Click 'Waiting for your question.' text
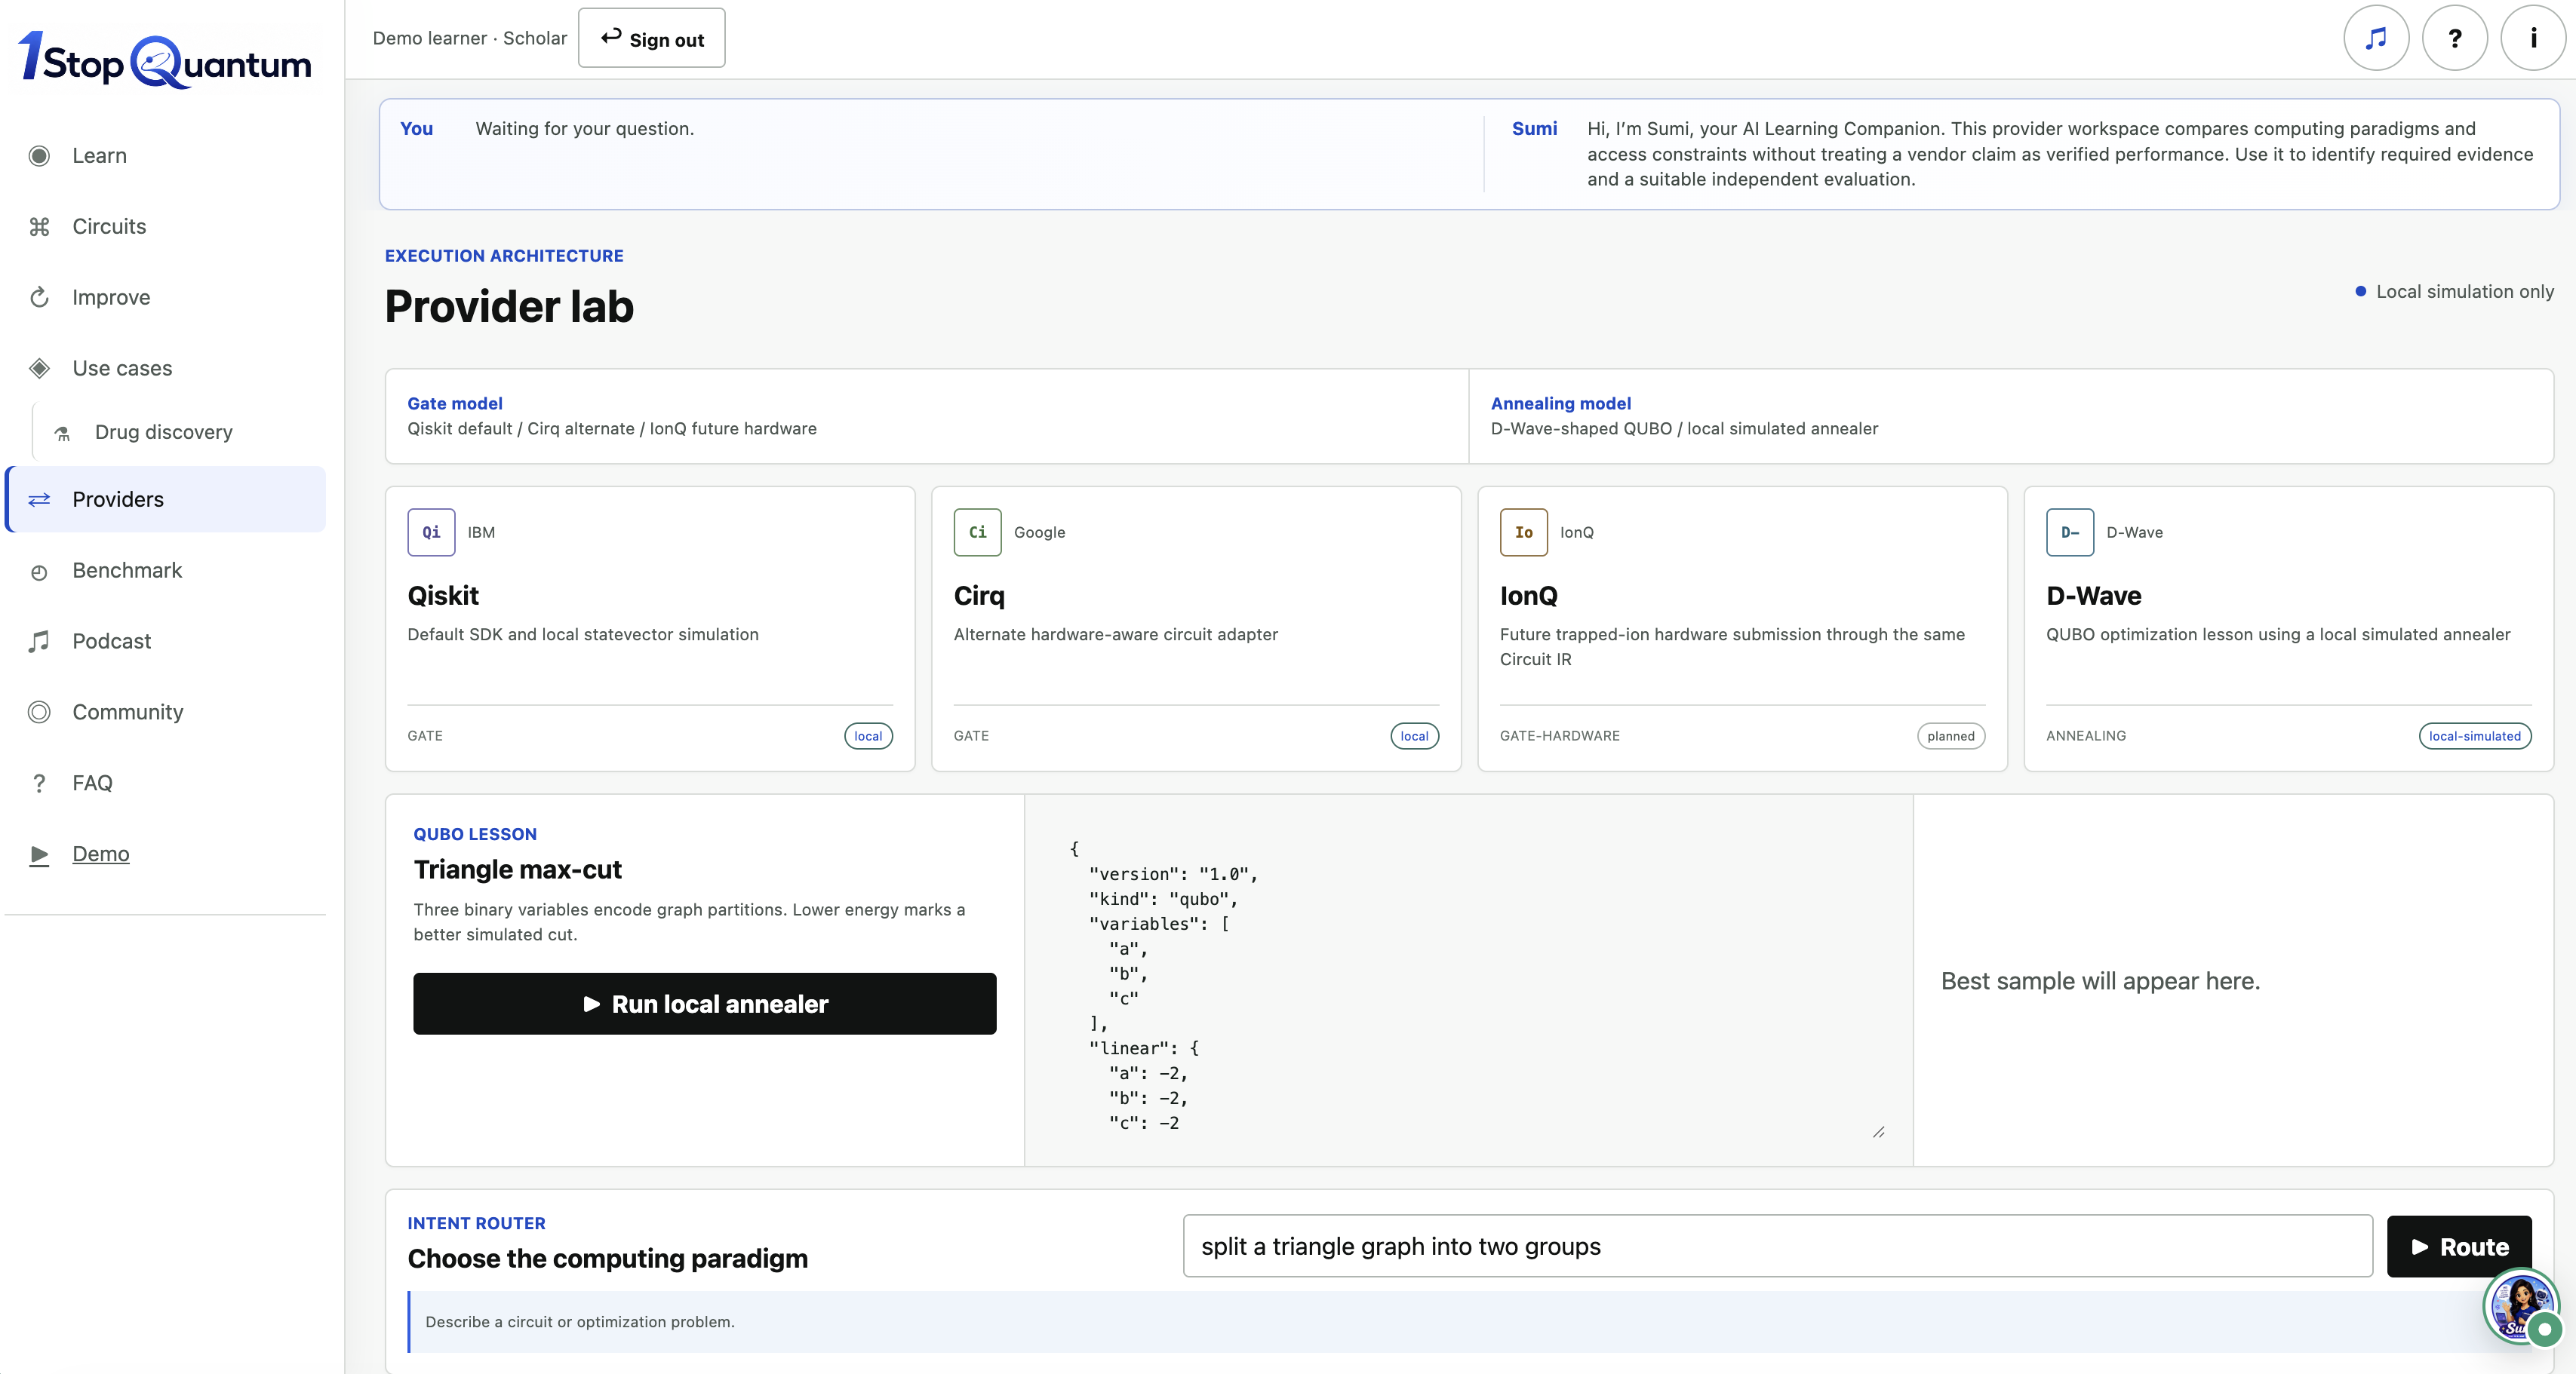Screen dimensions: 2576x1374 point(585,129)
